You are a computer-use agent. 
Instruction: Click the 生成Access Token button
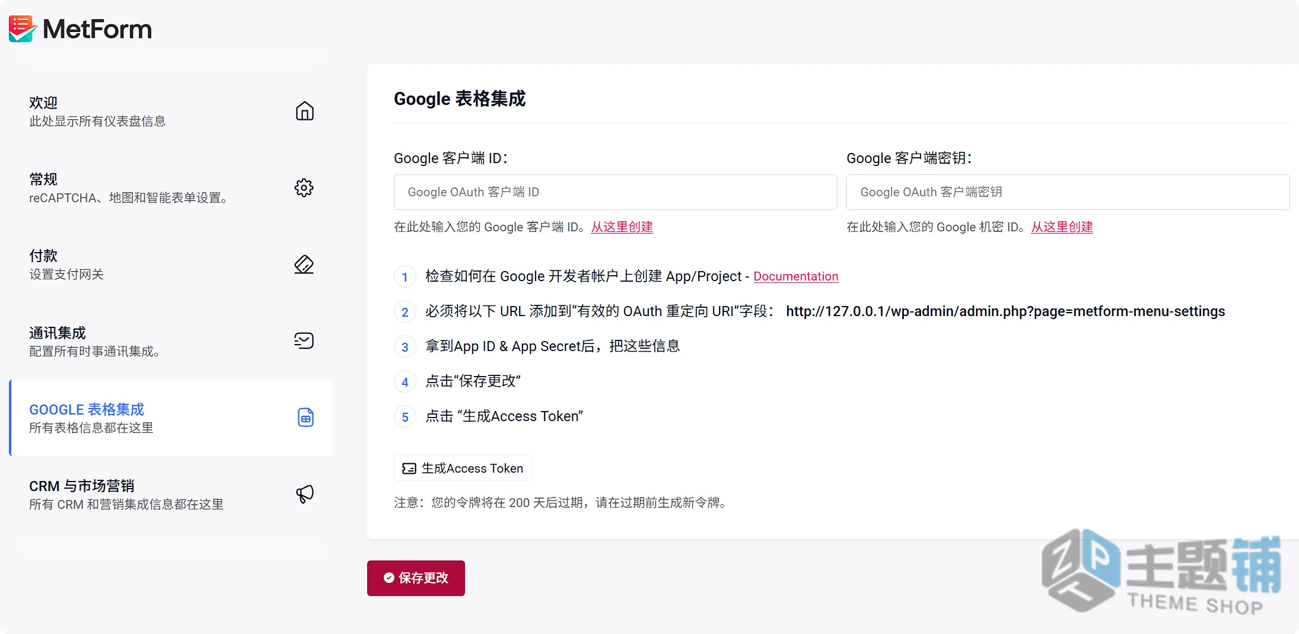[x=463, y=468]
